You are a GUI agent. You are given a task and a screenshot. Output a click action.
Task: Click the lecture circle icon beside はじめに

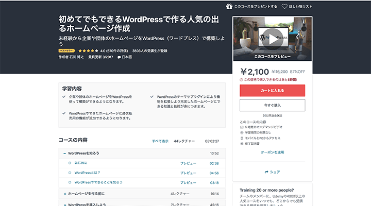(70, 163)
